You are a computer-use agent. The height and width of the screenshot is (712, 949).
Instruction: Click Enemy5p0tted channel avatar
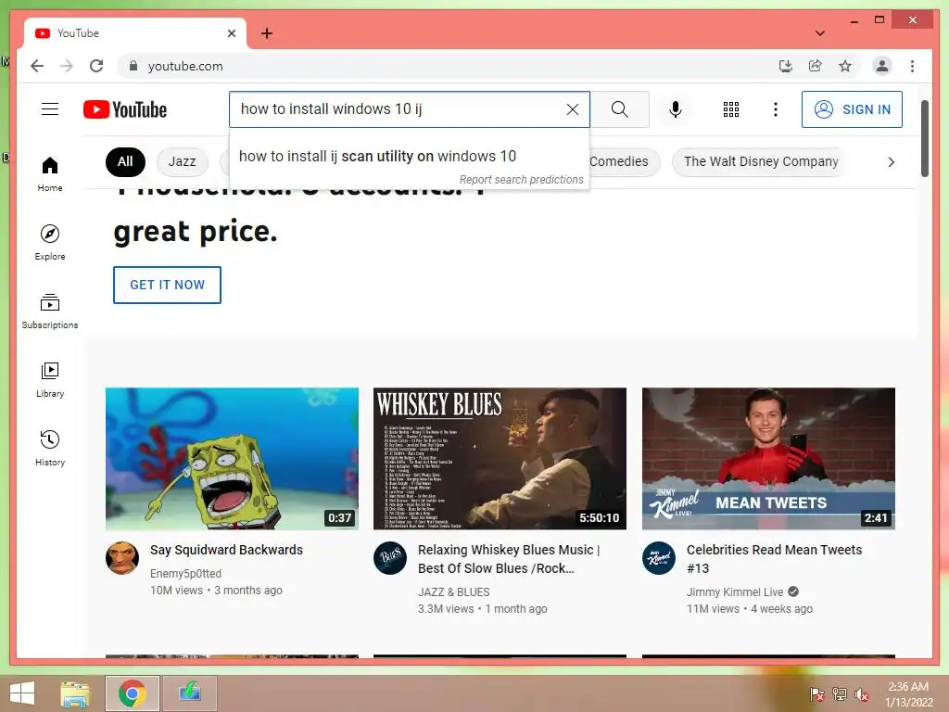tap(122, 558)
